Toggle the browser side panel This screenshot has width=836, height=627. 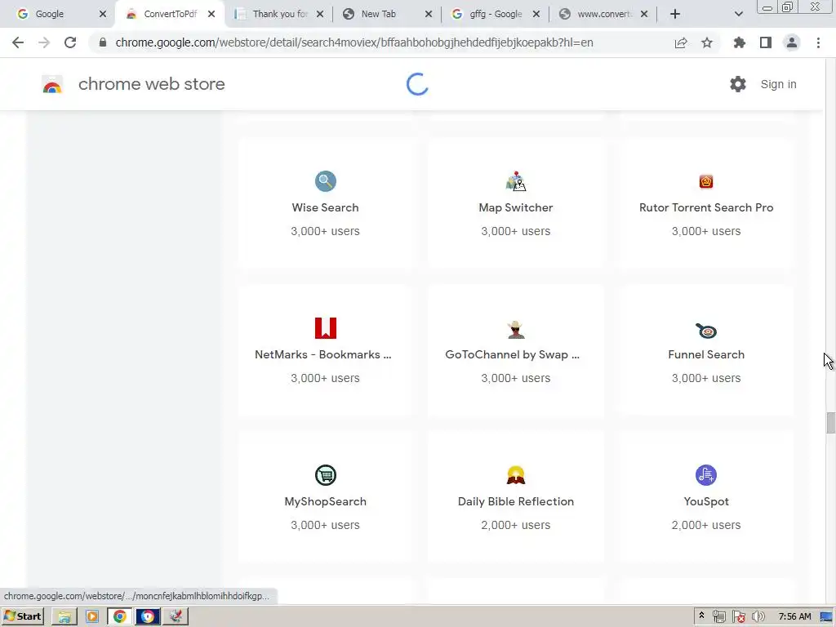pos(766,42)
